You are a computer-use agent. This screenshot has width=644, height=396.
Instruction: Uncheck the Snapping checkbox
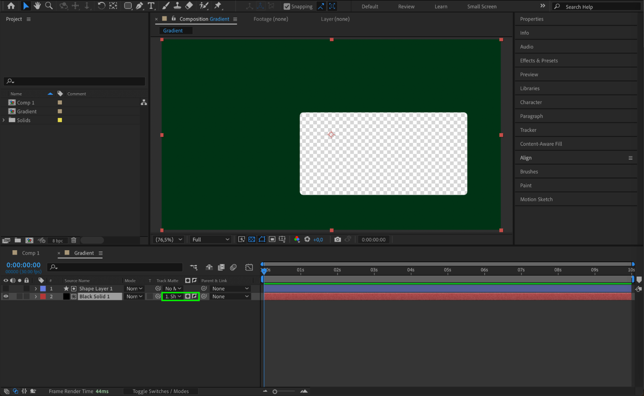tap(286, 6)
